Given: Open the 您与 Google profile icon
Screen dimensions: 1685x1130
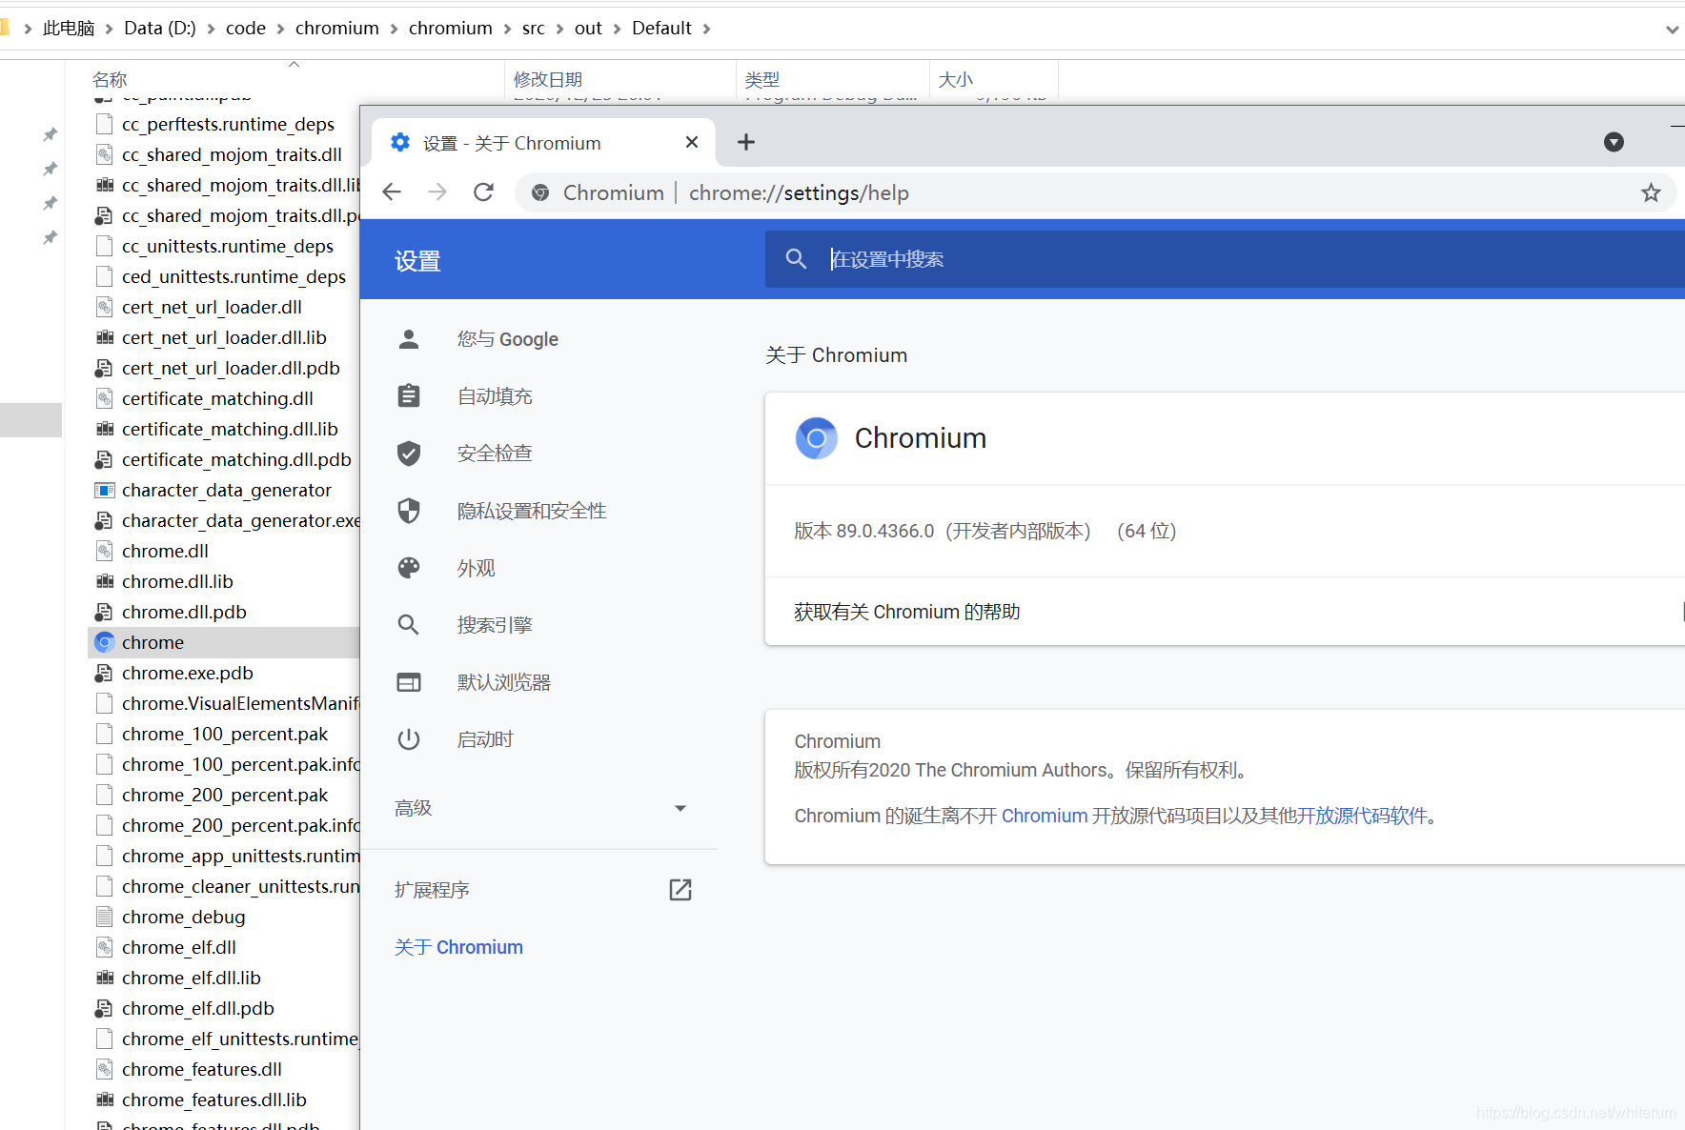Looking at the screenshot, I should tap(409, 338).
